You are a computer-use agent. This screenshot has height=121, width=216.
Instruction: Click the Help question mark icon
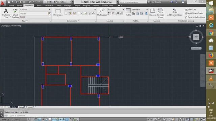pos(183,2)
